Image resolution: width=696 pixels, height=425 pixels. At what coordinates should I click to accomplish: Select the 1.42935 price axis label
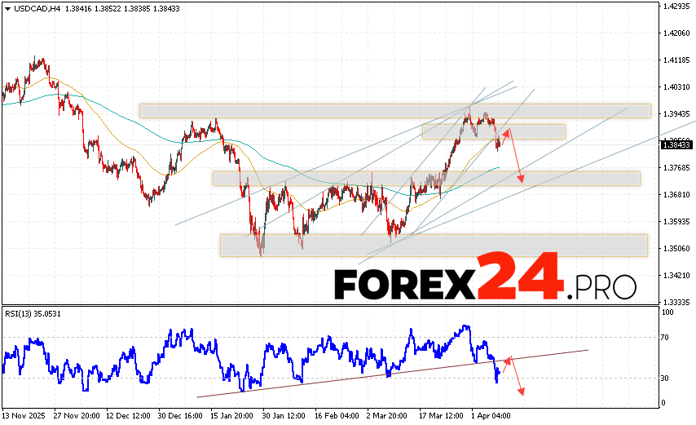click(676, 7)
